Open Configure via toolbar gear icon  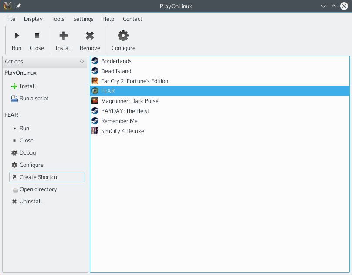(123, 36)
